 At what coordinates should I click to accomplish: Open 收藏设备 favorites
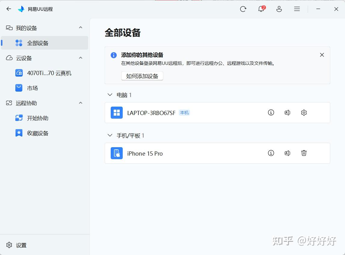pyautogui.click(x=45, y=133)
